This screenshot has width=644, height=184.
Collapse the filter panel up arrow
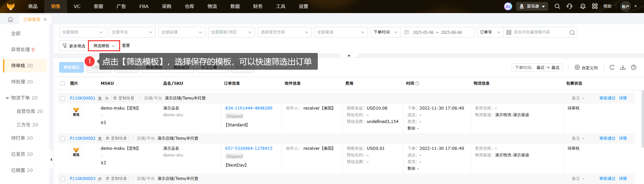pos(349,55)
